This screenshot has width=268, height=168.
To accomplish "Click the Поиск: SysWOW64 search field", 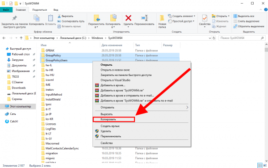I will pos(242,38).
